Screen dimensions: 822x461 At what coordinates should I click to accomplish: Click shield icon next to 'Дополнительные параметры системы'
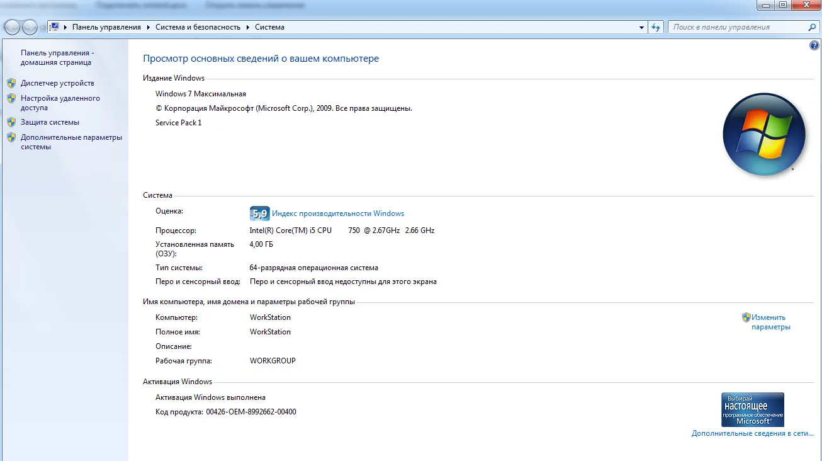pos(11,137)
